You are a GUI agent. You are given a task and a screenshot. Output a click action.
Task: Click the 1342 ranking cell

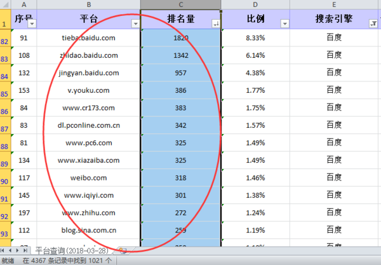tap(180, 55)
